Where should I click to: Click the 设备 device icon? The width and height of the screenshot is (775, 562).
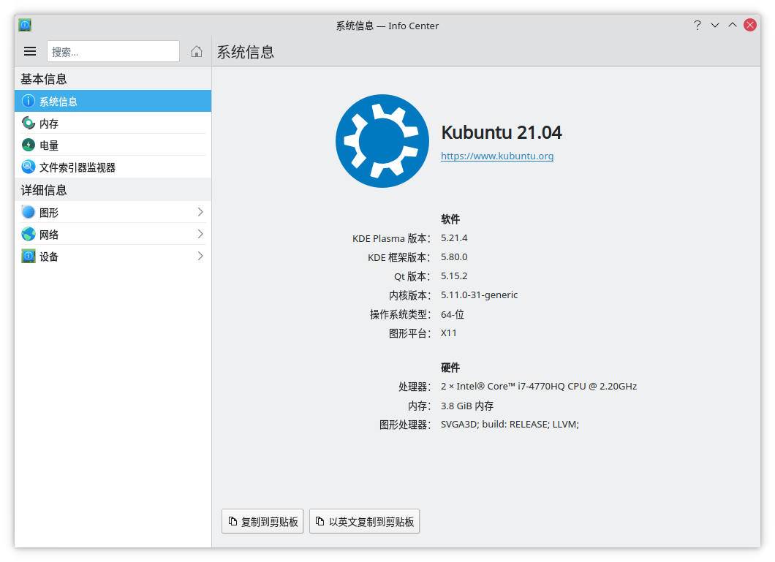pyautogui.click(x=29, y=257)
